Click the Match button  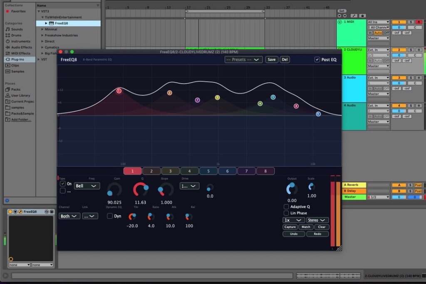[306, 227]
